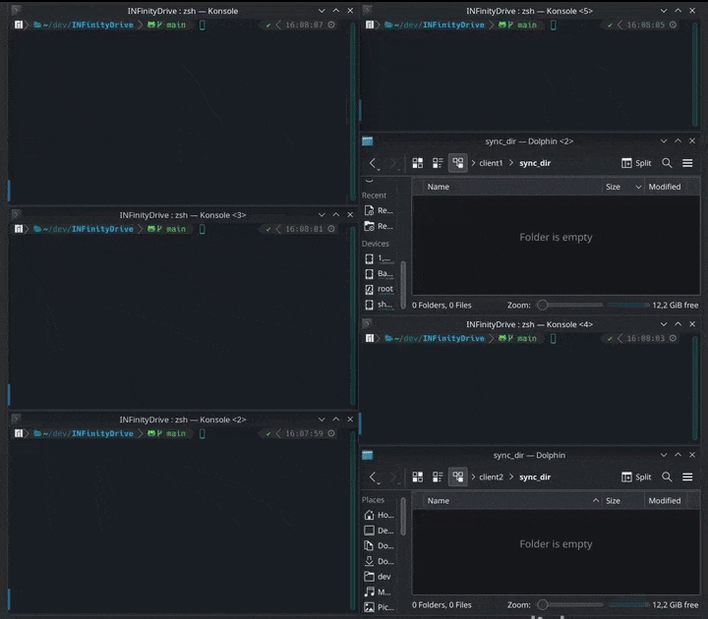
Task: Open hamburger menu in client1 Dolphin
Action: pyautogui.click(x=687, y=163)
